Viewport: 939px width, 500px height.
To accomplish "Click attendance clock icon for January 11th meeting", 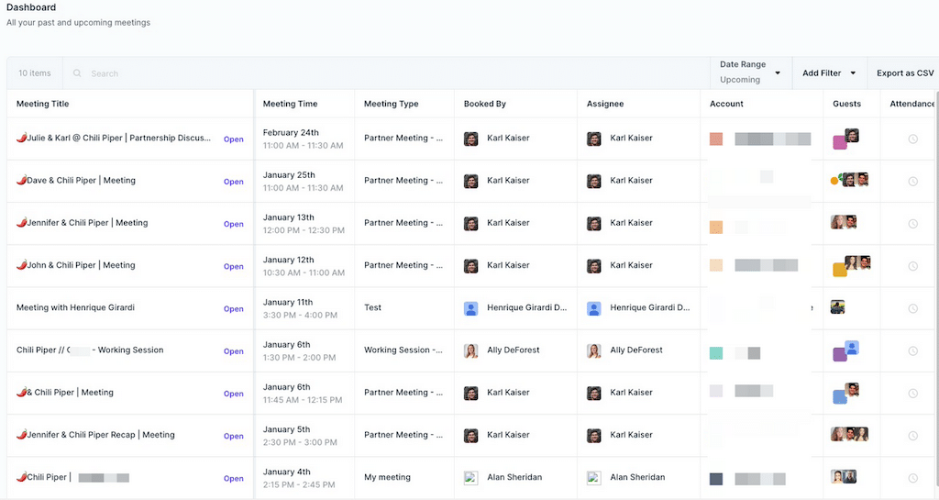I will pos(912,308).
